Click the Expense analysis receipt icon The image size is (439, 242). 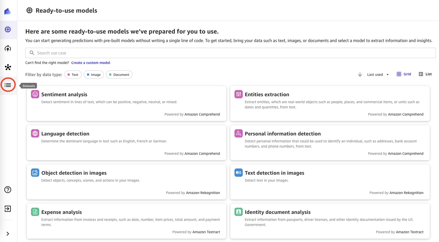point(35,212)
